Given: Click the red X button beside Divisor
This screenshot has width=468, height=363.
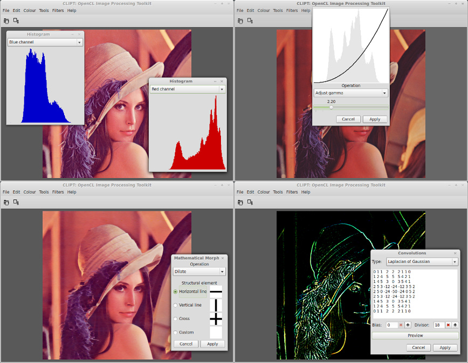Looking at the screenshot, I should click(x=448, y=325).
